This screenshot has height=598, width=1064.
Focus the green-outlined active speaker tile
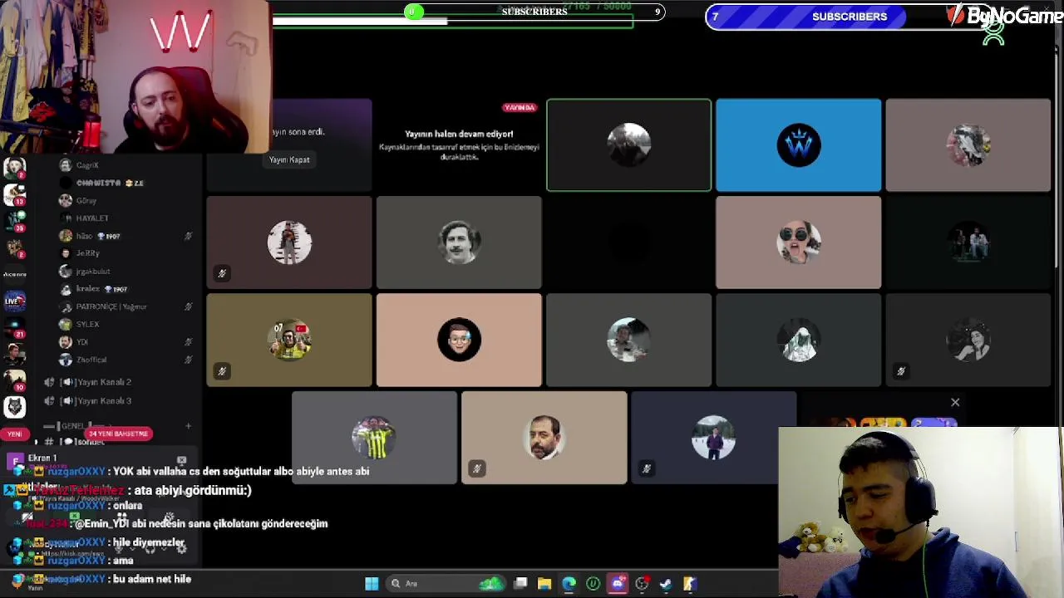[628, 145]
